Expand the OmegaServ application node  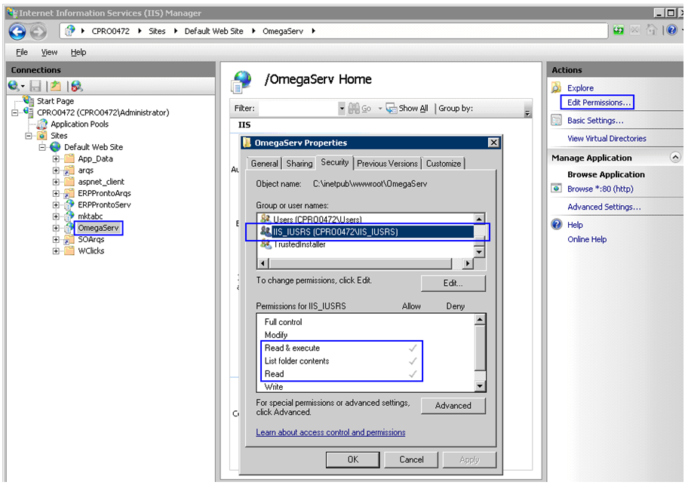[56, 228]
